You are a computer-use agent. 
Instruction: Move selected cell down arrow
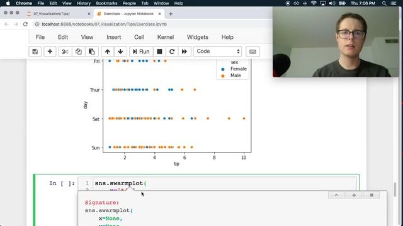120,51
